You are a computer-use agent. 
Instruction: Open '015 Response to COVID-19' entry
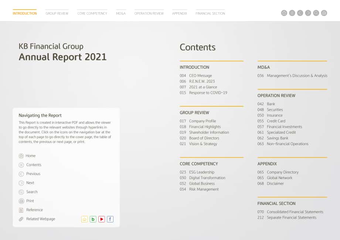203,93
